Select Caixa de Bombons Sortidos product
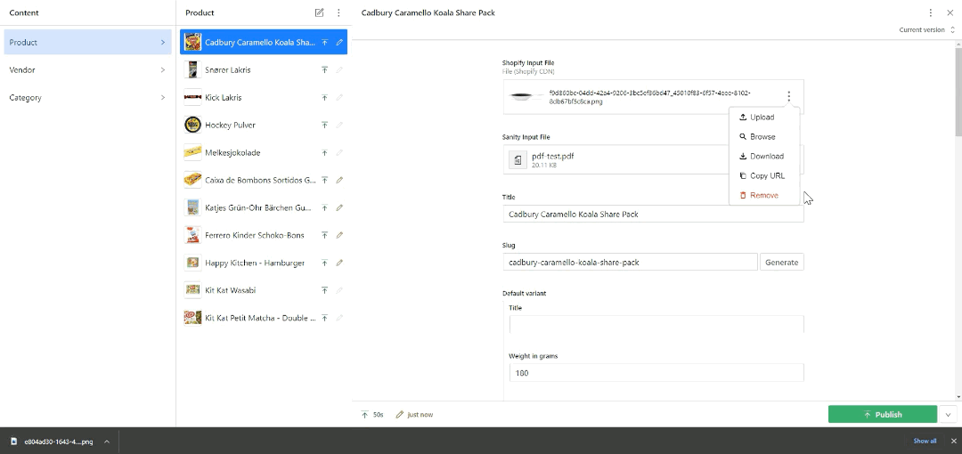 (x=263, y=180)
